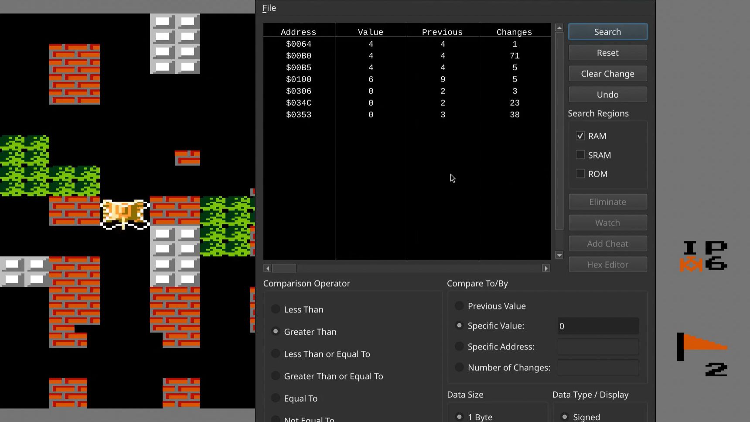Viewport: 750px width, 422px height.
Task: Click the Eliminate button
Action: click(607, 202)
